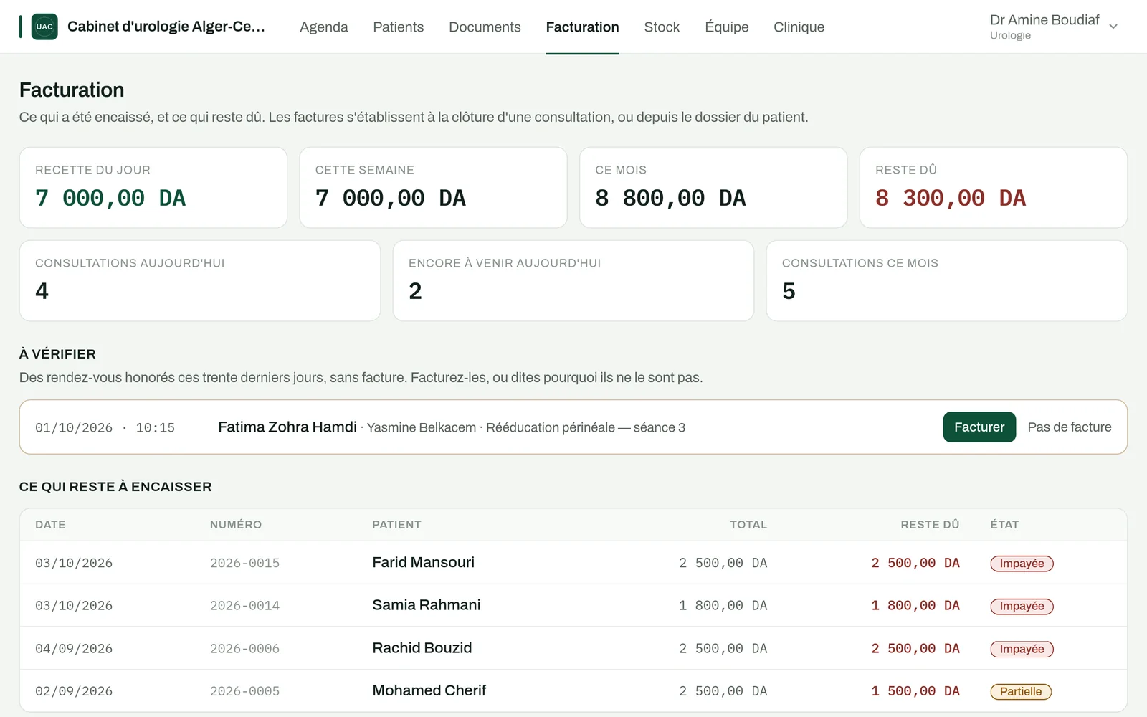The height and width of the screenshot is (717, 1147).
Task: Choose Pas de facture for the appointment
Action: (1070, 427)
